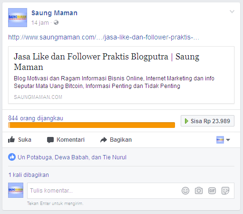Click the 14 jam timestamp
The width and height of the screenshot is (243, 214).
coord(40,23)
